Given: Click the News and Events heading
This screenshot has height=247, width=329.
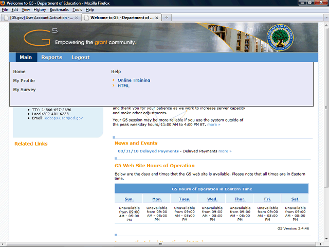Looking at the screenshot, I should click(136, 143).
